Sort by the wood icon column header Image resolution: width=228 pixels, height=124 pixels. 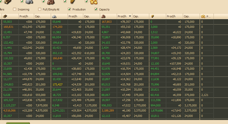click(x=5, y=16)
